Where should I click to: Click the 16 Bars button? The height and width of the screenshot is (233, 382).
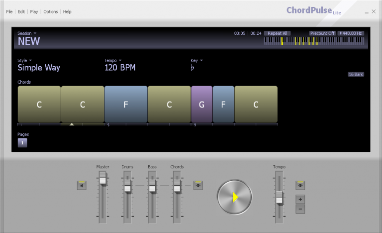click(356, 74)
